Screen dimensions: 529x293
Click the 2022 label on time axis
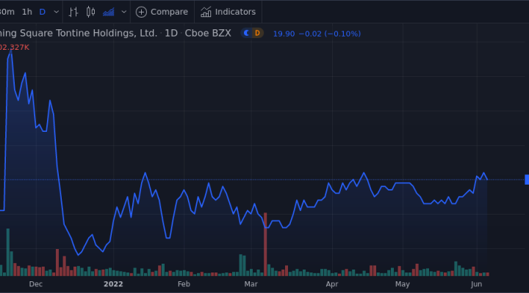click(113, 283)
